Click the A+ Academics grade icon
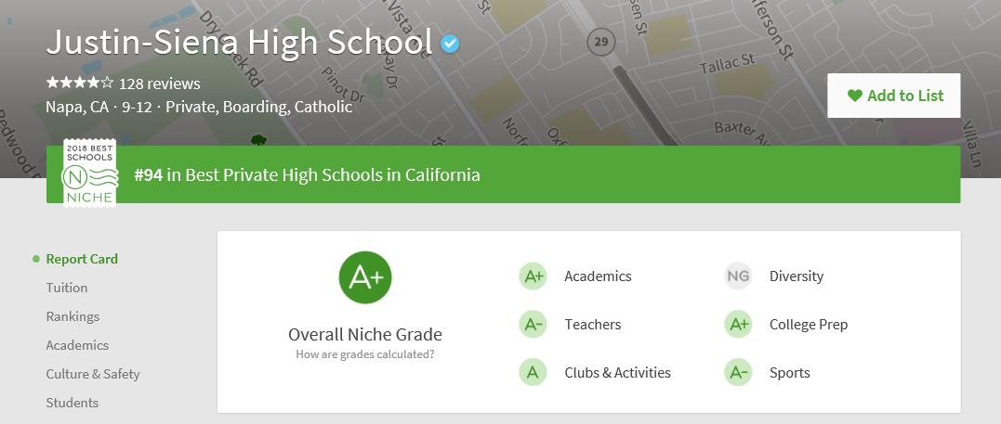This screenshot has width=1001, height=424. coord(533,276)
